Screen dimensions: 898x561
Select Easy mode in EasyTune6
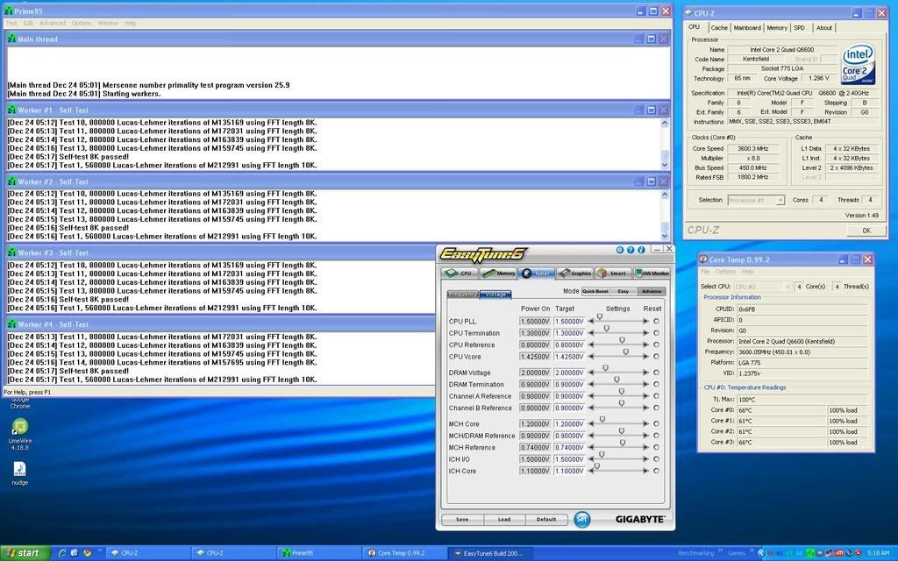coord(624,291)
